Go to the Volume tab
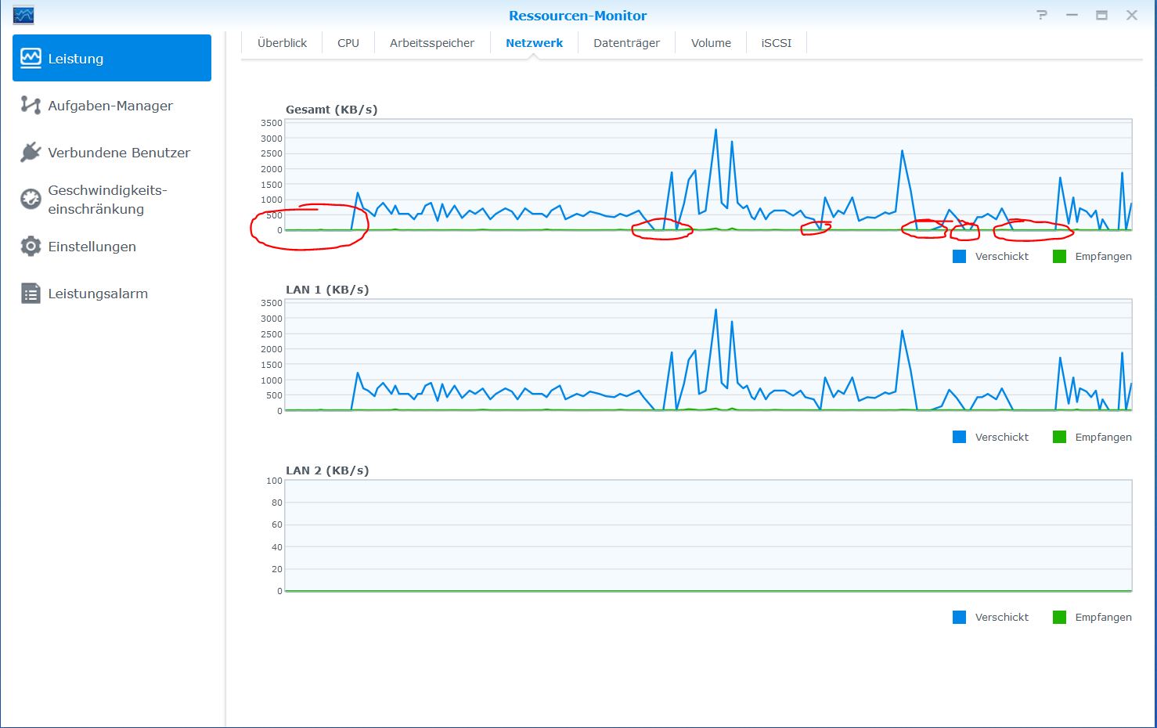Image resolution: width=1157 pixels, height=728 pixels. click(711, 43)
